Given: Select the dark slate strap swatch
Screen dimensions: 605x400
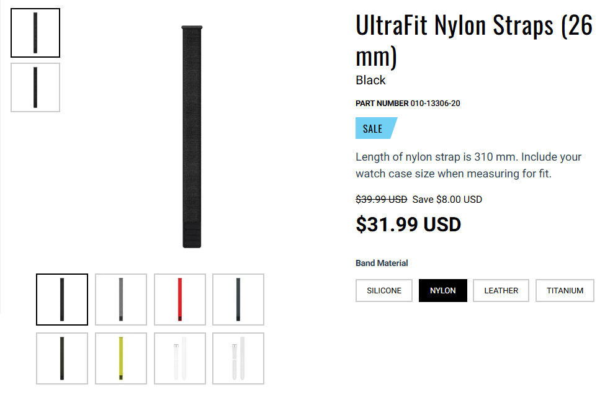Looking at the screenshot, I should 238,300.
